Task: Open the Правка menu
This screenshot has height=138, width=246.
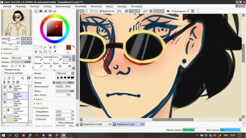Action: [x=20, y=7]
